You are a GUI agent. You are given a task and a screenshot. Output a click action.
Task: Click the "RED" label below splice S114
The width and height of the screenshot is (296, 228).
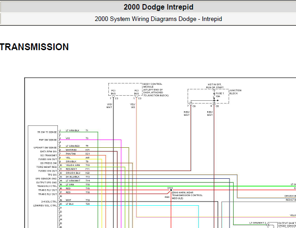pyautogui.click(x=167, y=197)
